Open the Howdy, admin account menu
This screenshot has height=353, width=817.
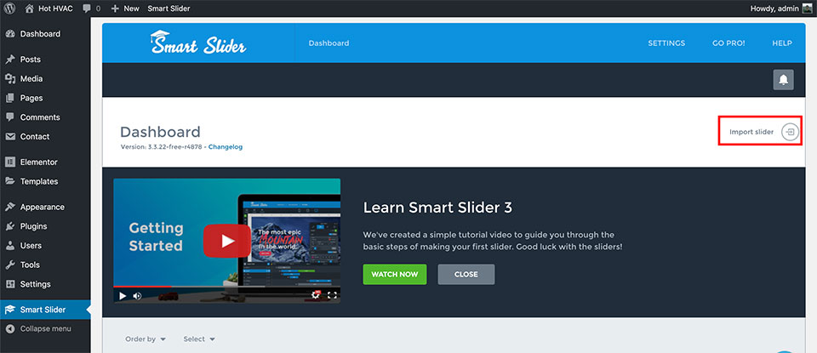click(781, 9)
